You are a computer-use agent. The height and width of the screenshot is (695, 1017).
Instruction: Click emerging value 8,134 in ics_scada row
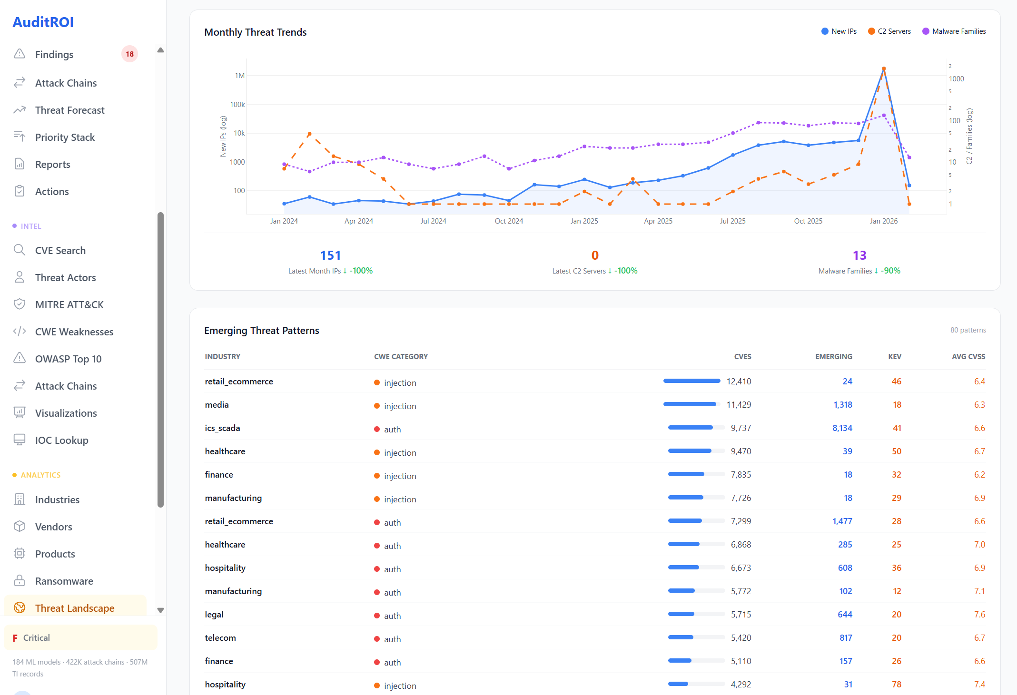click(842, 428)
